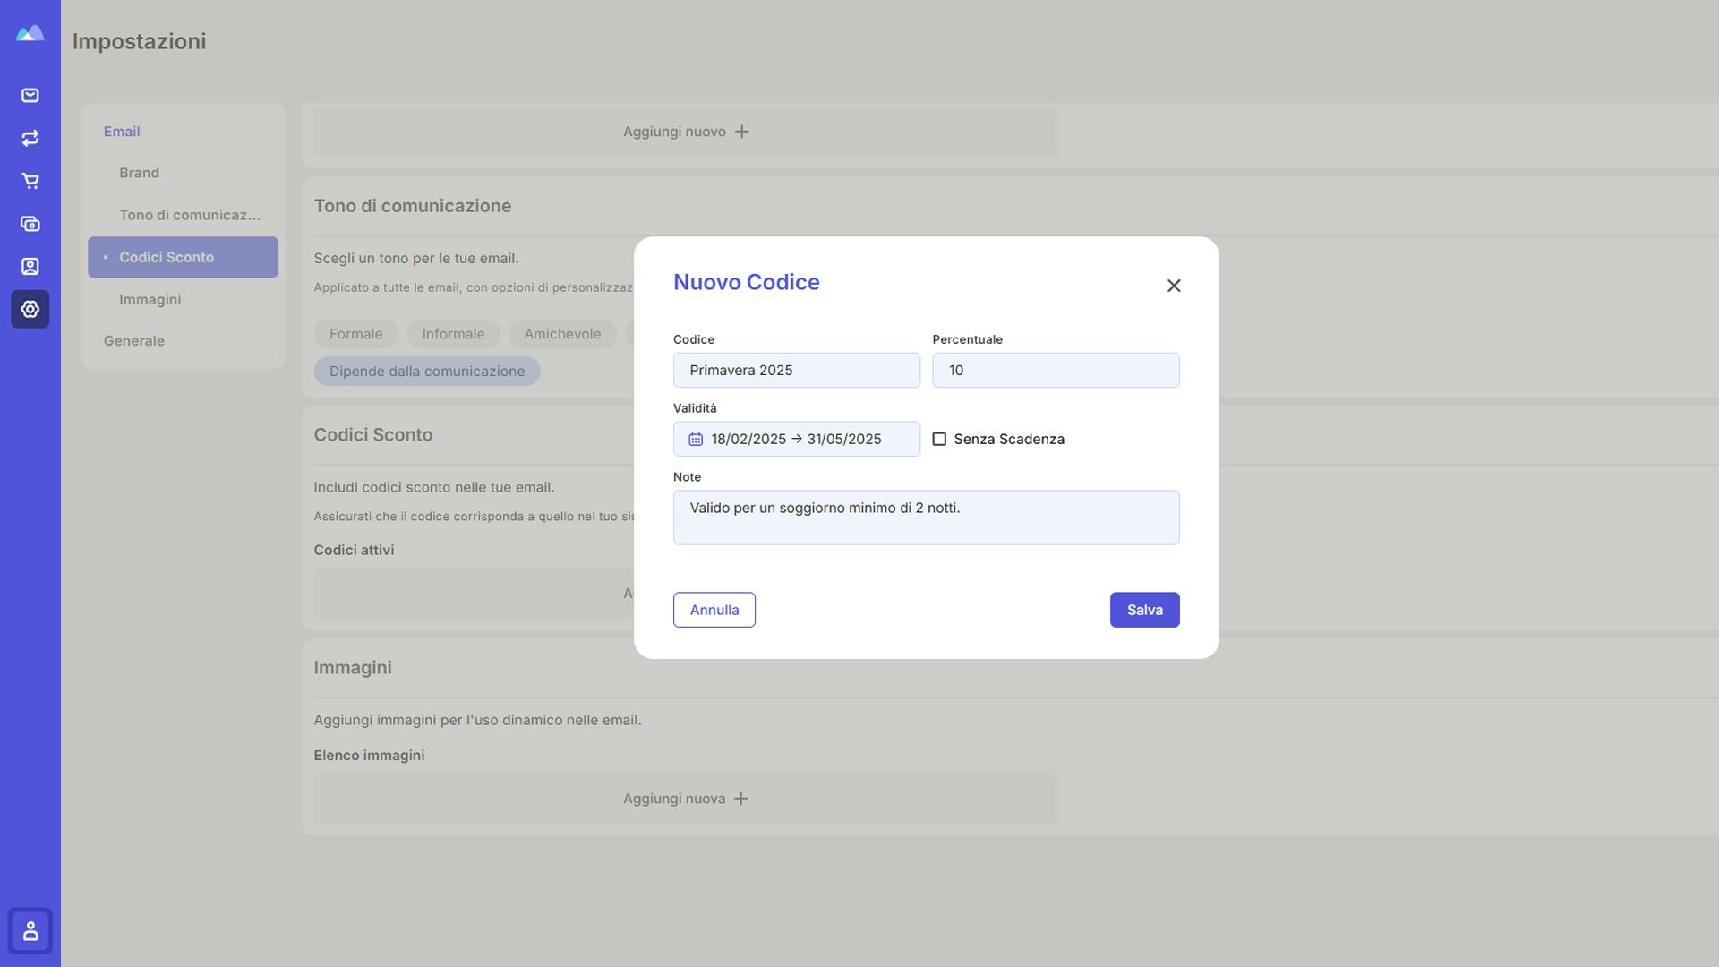The height and width of the screenshot is (967, 1719).
Task: Click the plus icon next to Aggiungi nuovo
Action: (x=741, y=132)
